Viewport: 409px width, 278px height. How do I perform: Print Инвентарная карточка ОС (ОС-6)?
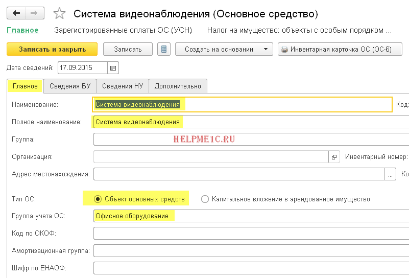coord(340,49)
